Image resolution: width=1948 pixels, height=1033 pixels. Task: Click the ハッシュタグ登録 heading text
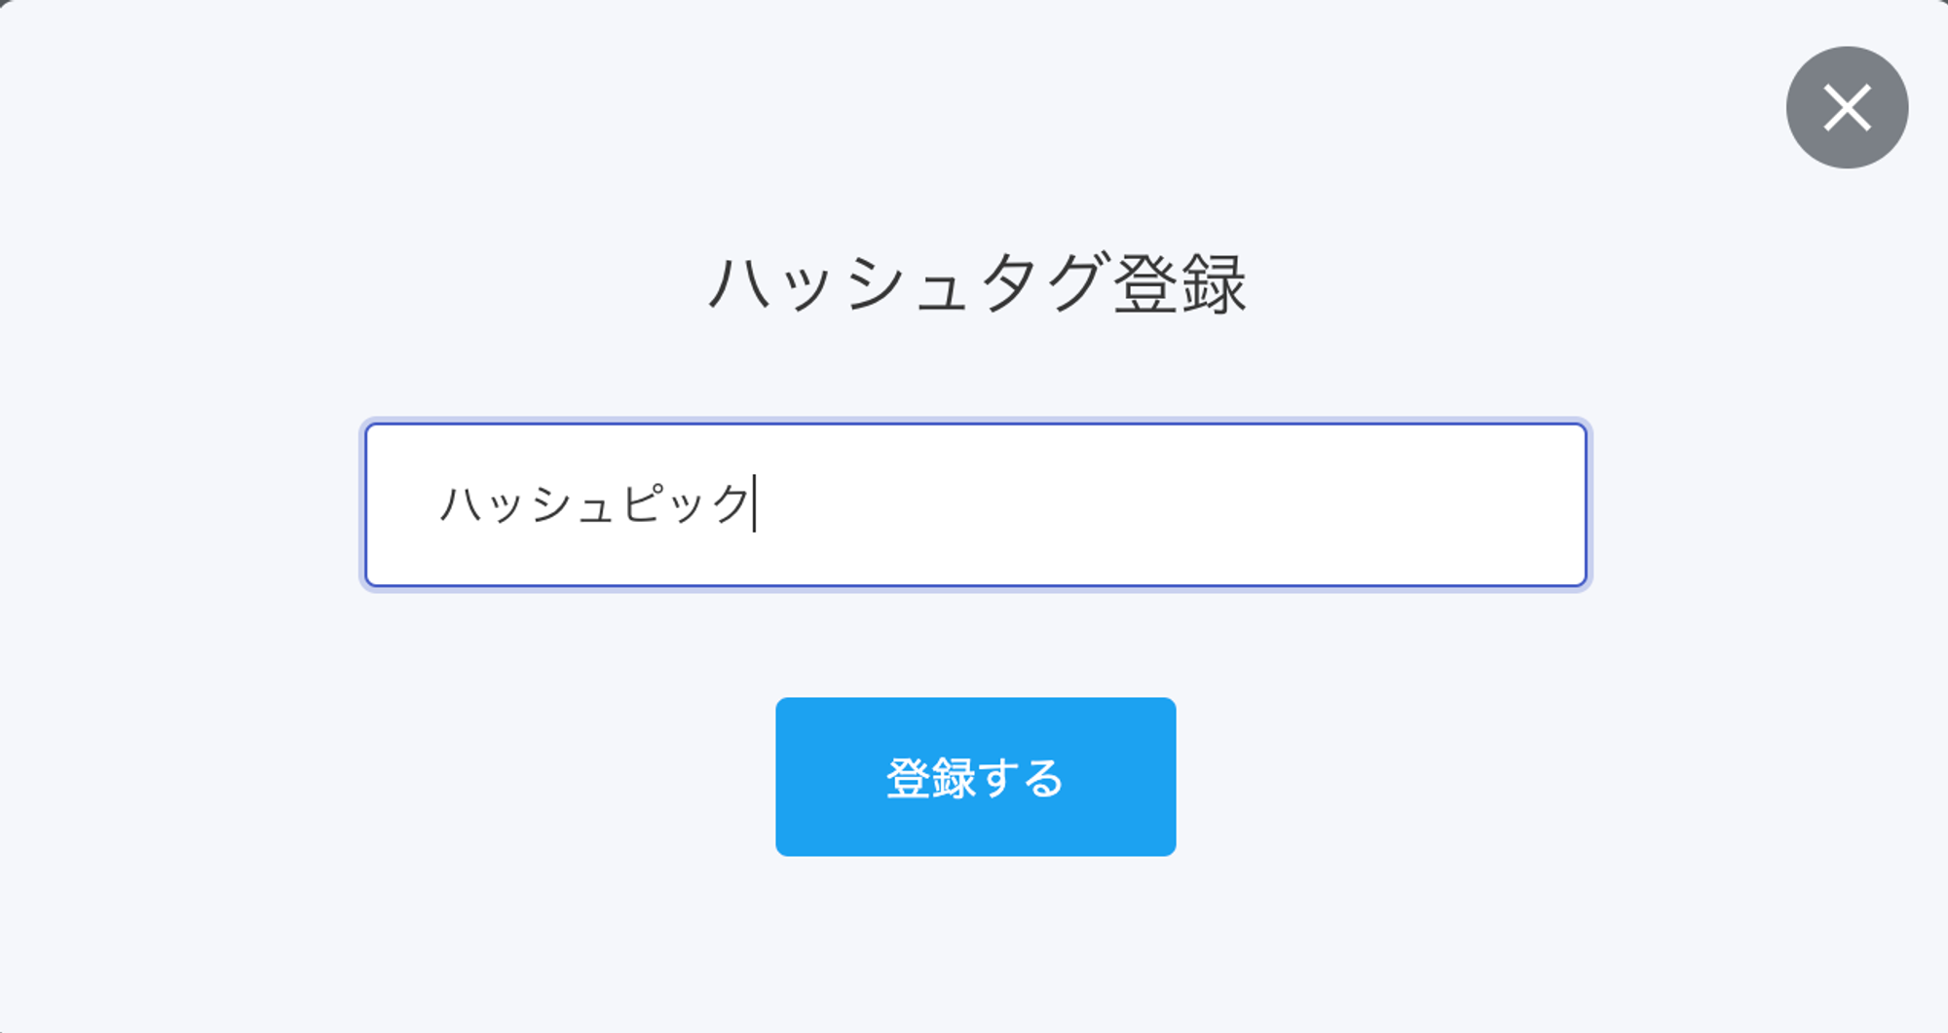[x=976, y=284]
